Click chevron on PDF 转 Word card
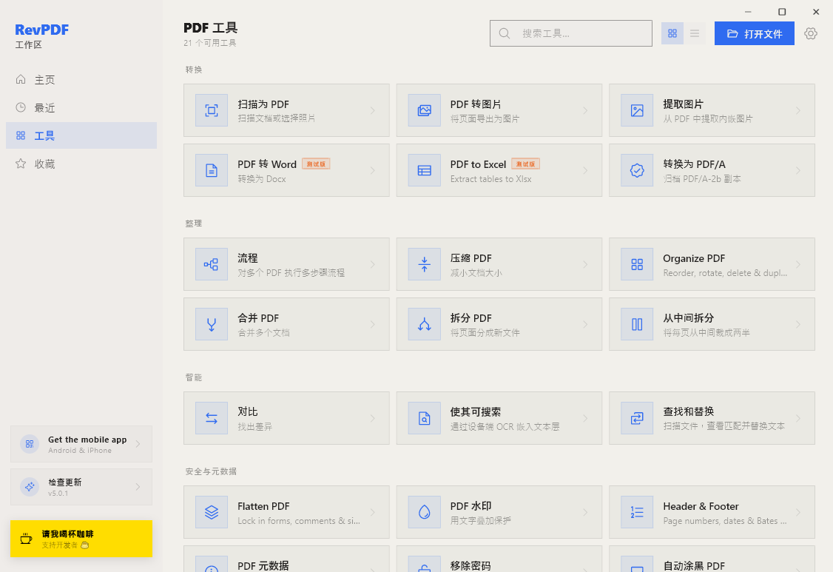 pos(372,171)
